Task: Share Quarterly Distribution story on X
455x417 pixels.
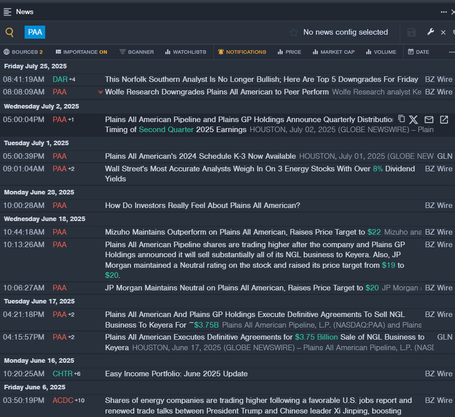Action: pyautogui.click(x=413, y=120)
